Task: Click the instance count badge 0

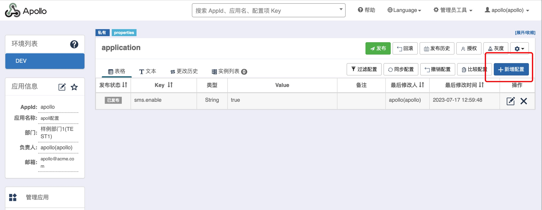Action: (244, 72)
